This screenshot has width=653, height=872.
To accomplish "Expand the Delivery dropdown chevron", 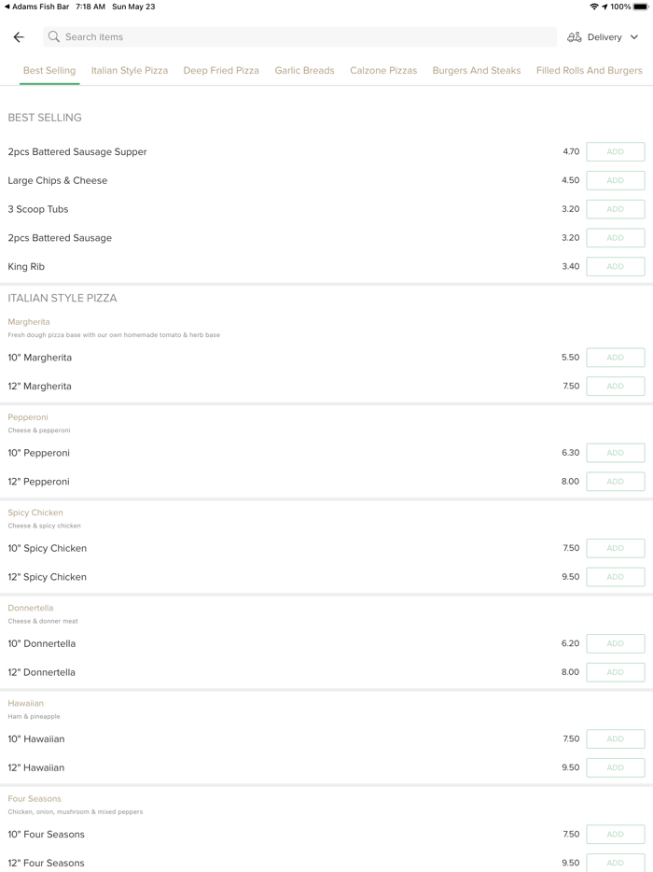I will click(x=634, y=37).
